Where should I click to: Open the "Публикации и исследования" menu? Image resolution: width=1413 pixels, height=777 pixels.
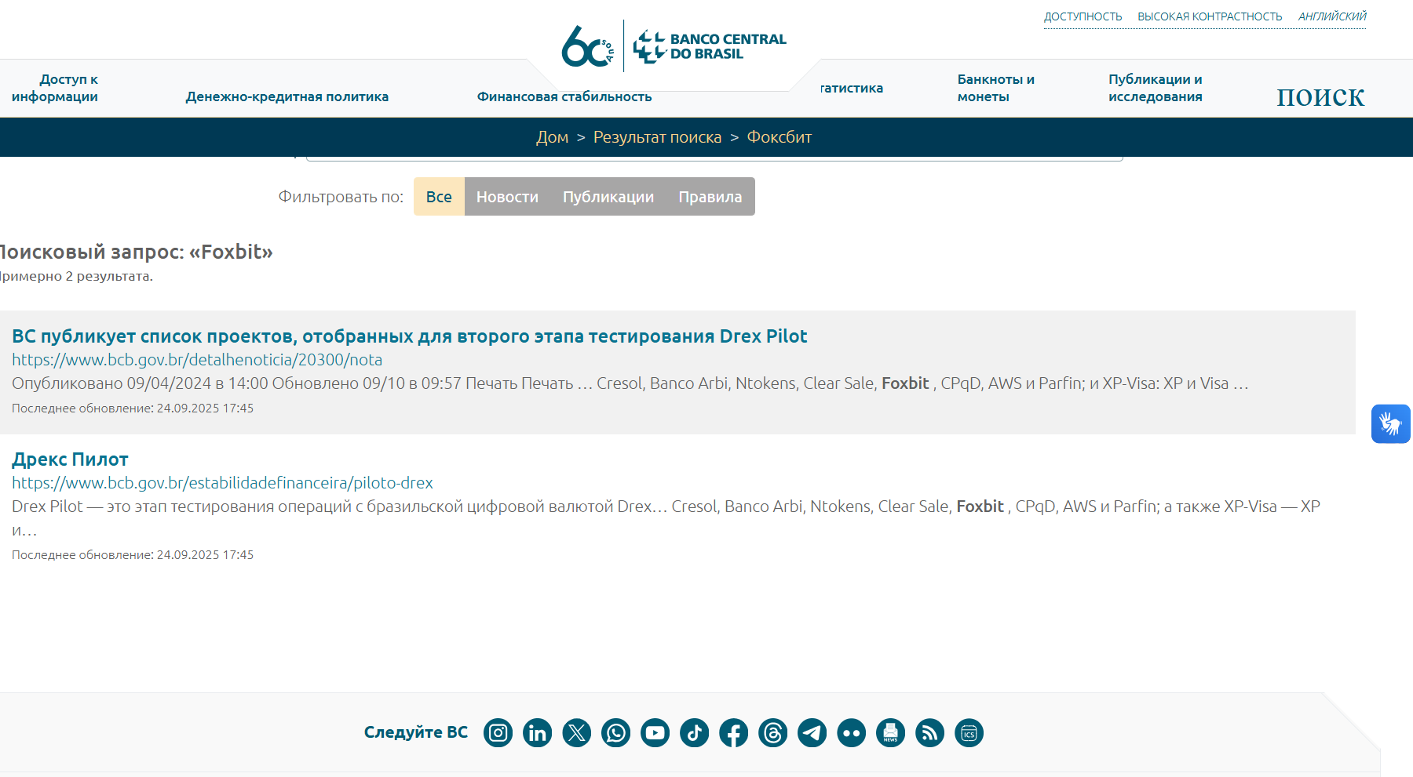point(1155,88)
